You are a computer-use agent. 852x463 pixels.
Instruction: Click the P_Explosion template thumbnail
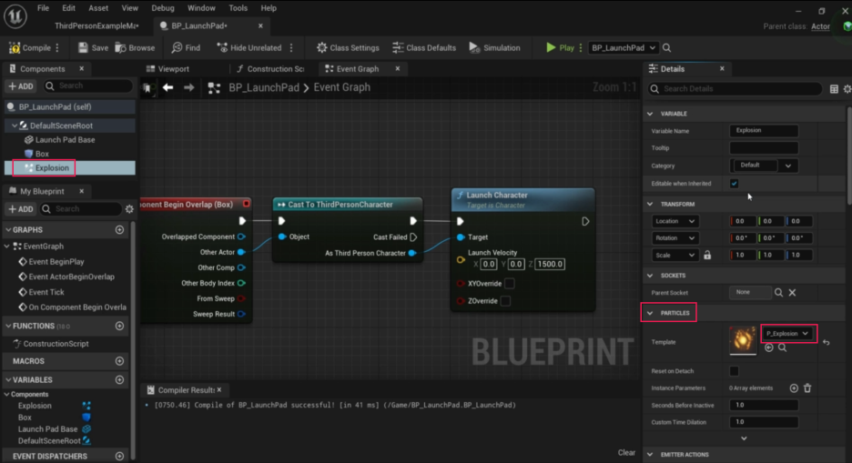pyautogui.click(x=742, y=340)
